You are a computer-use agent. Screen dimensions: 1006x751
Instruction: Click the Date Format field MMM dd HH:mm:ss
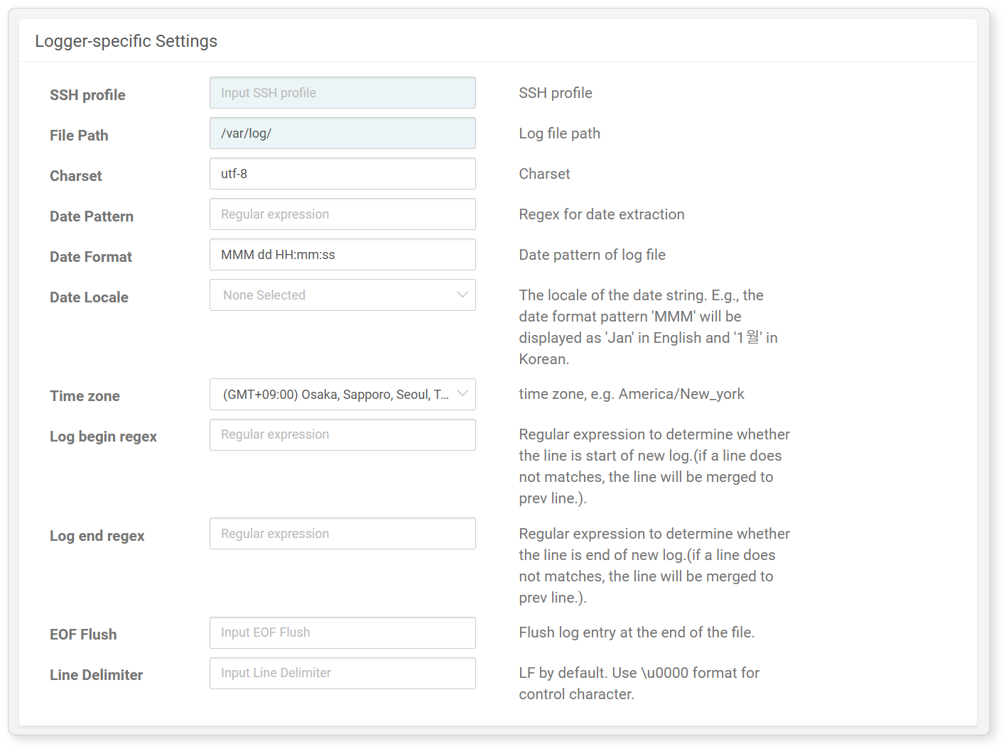[x=342, y=255]
